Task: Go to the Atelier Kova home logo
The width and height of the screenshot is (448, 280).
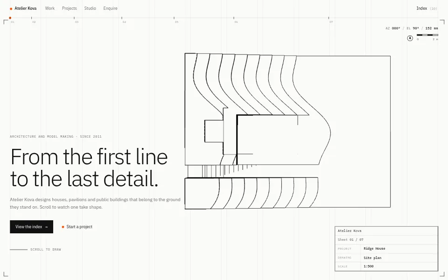Action: pos(23,8)
